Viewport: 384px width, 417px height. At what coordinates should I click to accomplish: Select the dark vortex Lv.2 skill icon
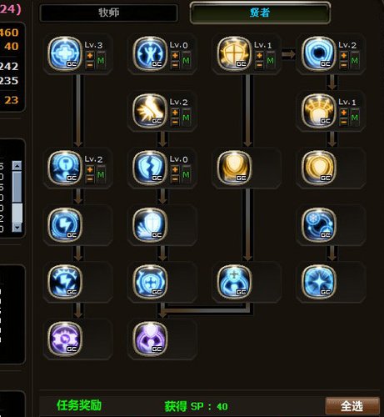pyautogui.click(x=319, y=53)
